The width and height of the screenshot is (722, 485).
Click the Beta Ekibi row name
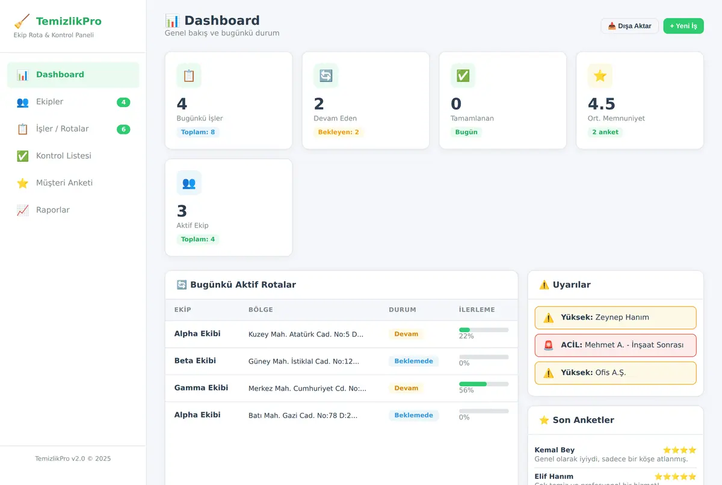click(195, 361)
